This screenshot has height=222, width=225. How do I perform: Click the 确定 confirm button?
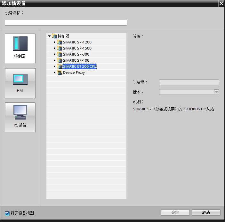pos(175,213)
